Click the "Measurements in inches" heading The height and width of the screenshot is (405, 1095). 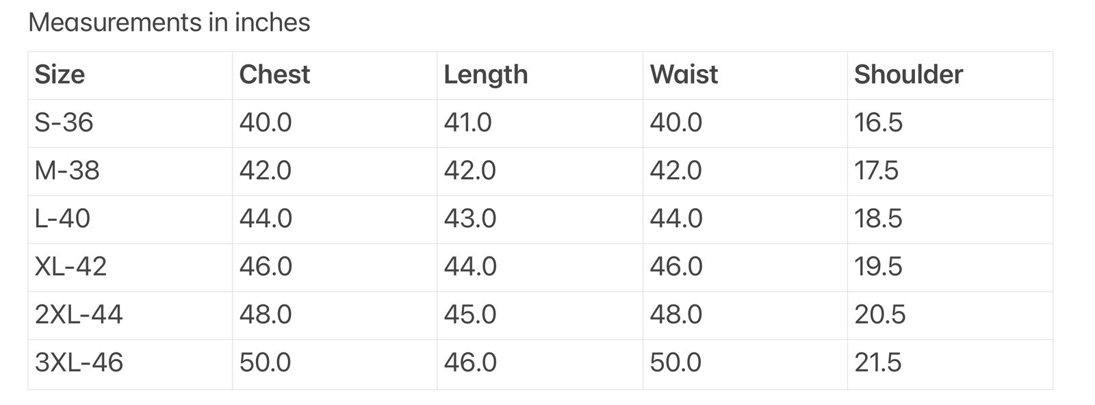[x=169, y=23]
